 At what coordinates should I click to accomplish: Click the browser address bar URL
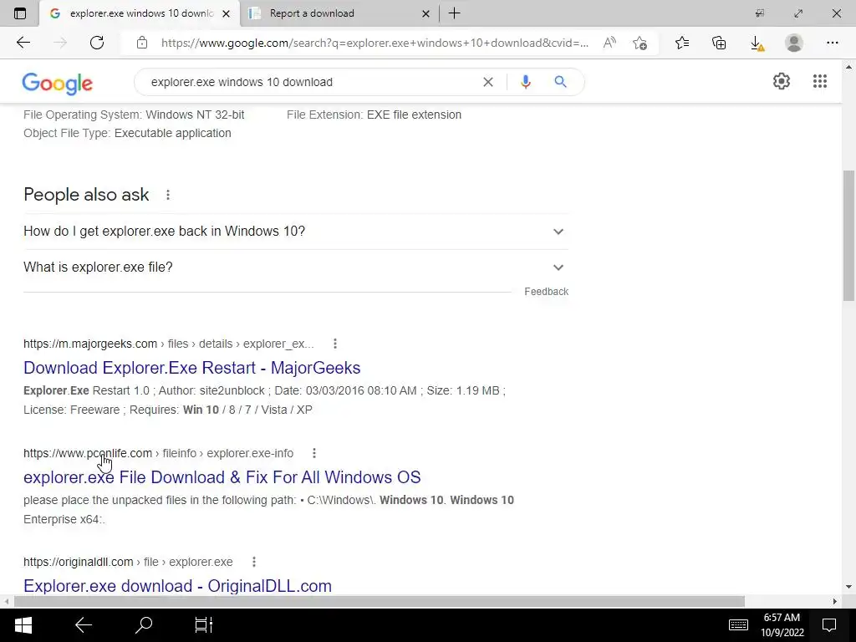click(x=374, y=43)
